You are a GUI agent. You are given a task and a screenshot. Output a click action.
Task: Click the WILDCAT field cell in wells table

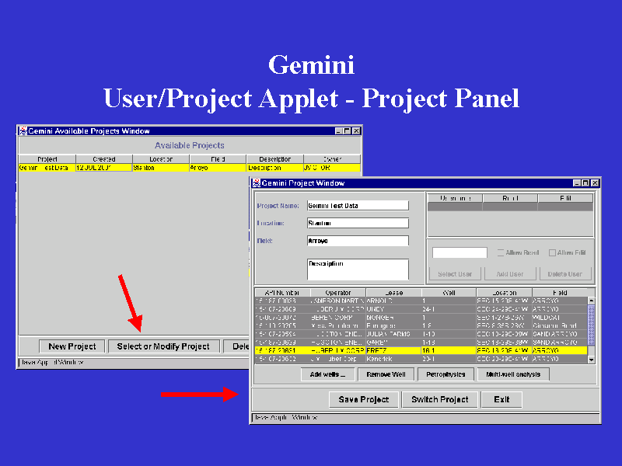[560, 318]
